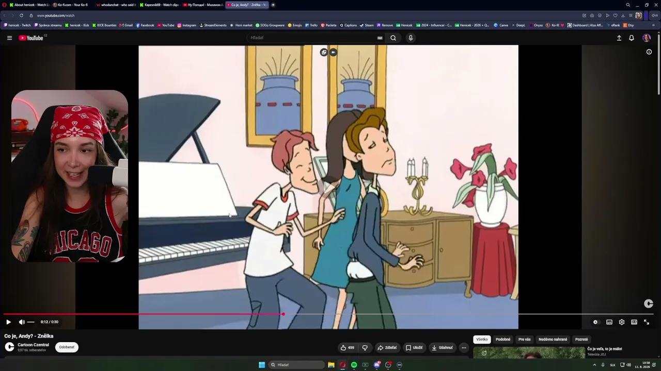Image resolution: width=661 pixels, height=371 pixels.
Task: Click the Windows taskbar Hľadať search box
Action: click(296, 365)
